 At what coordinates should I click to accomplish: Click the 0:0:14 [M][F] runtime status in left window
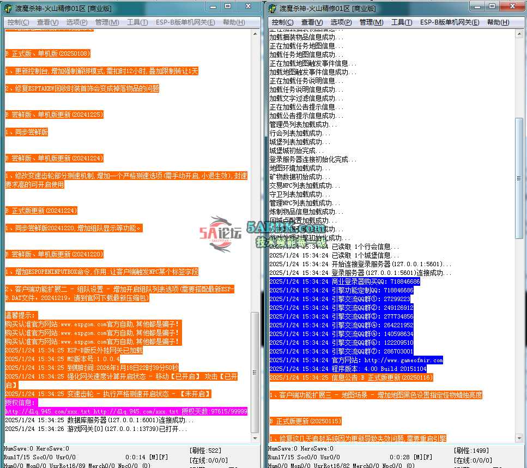(x=147, y=457)
